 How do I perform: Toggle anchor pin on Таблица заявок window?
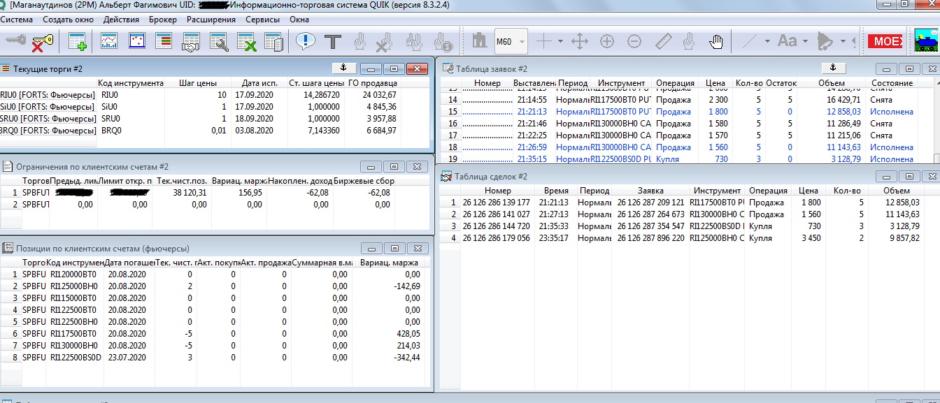(832, 68)
